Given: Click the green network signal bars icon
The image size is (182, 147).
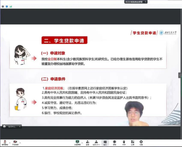Looking at the screenshot, I should tap(11, 7).
